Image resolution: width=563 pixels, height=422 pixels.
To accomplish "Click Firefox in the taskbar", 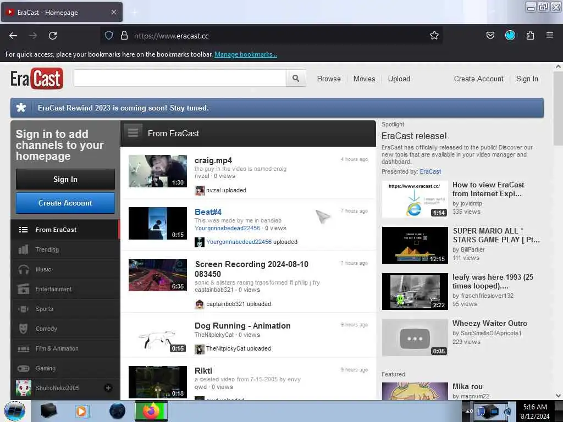I will [x=151, y=411].
